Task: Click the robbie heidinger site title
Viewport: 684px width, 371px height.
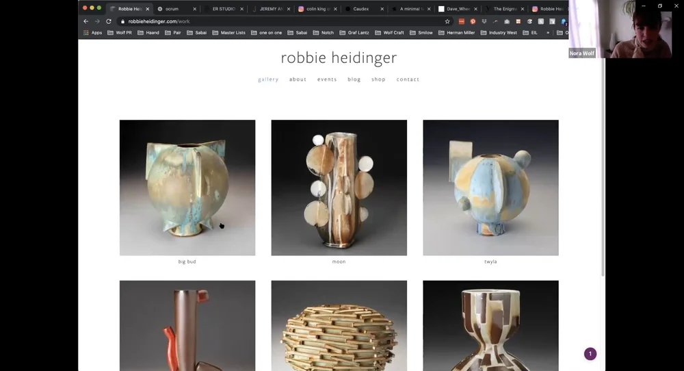Action: click(339, 57)
